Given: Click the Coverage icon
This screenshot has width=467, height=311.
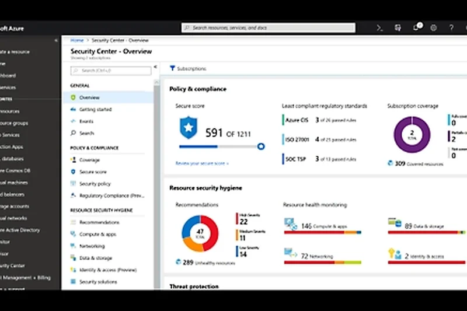Looking at the screenshot, I should click(x=74, y=160).
